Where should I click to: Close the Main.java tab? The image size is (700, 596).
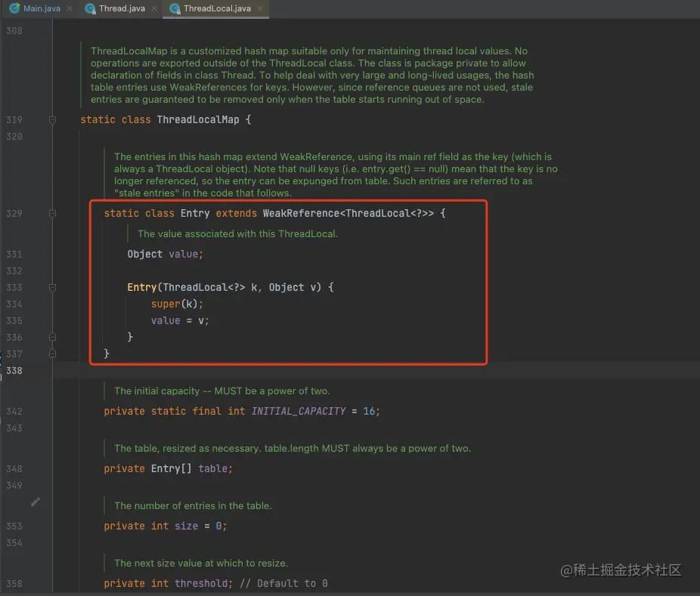[x=70, y=8]
